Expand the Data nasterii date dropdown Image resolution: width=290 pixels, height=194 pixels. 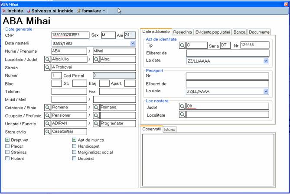(133, 43)
